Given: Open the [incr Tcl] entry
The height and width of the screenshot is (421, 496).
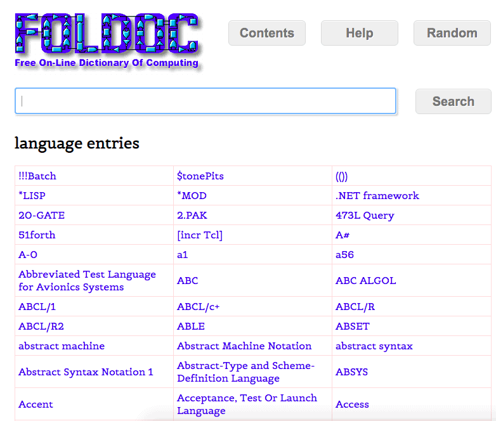Looking at the screenshot, I should click(x=200, y=235).
